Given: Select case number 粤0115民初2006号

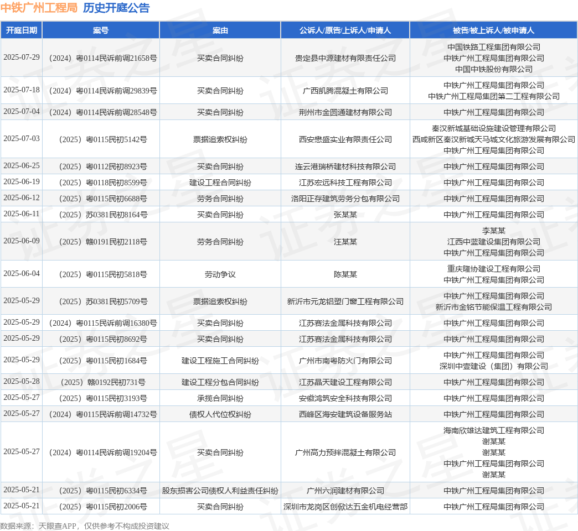Looking at the screenshot, I should coord(103,507).
